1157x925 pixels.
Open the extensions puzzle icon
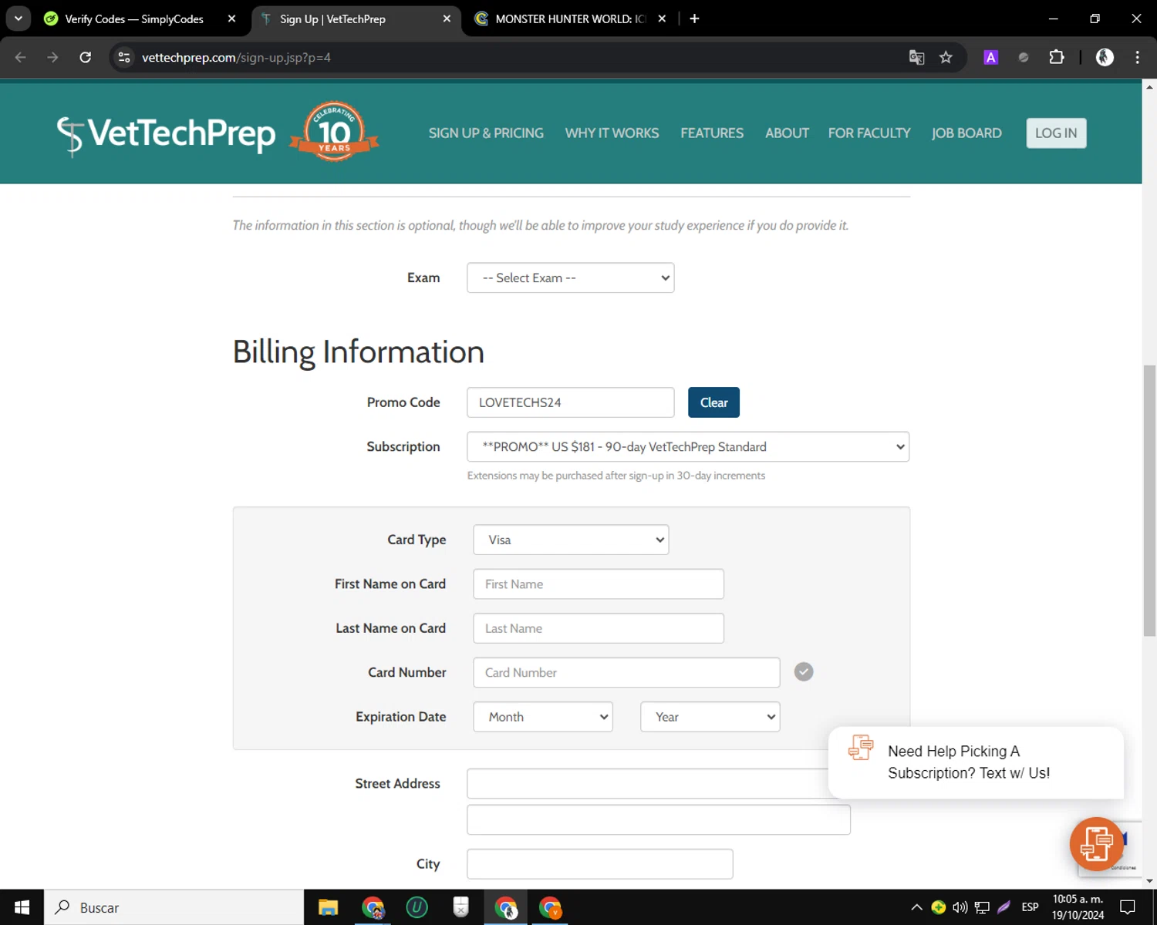click(1057, 57)
